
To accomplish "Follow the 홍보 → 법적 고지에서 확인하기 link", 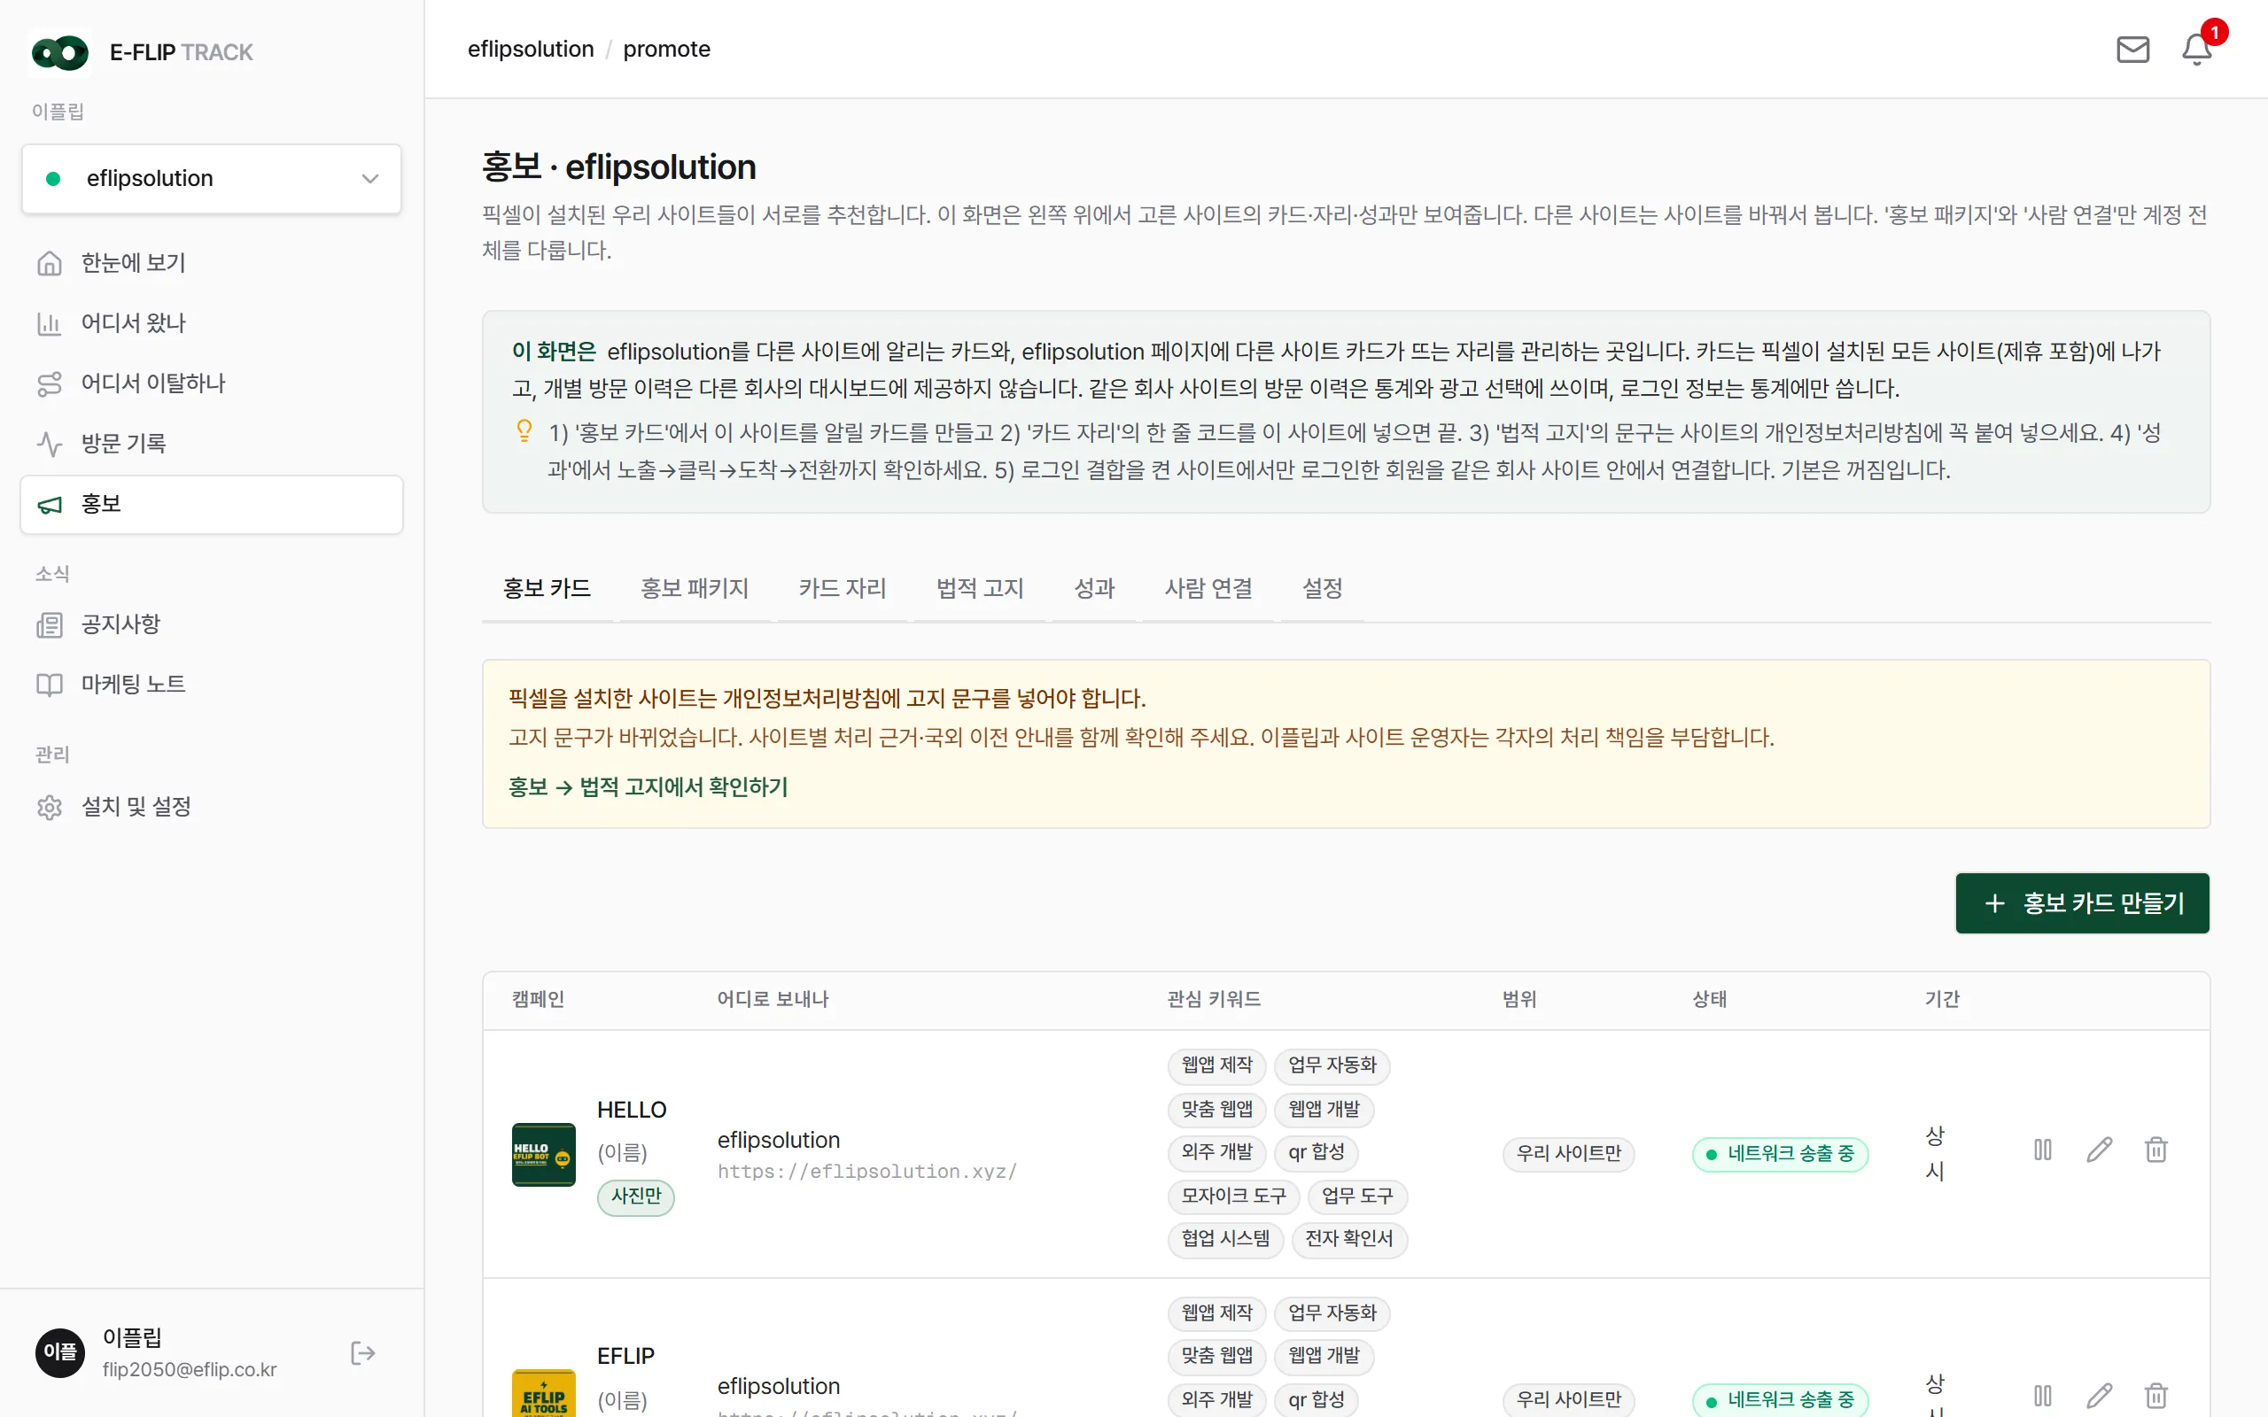I will [648, 786].
